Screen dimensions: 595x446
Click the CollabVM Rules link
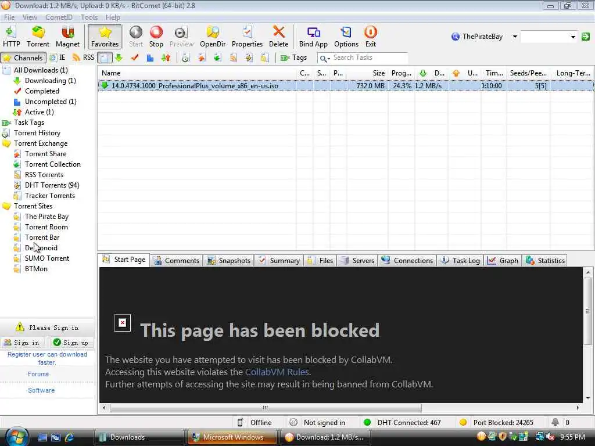(277, 372)
